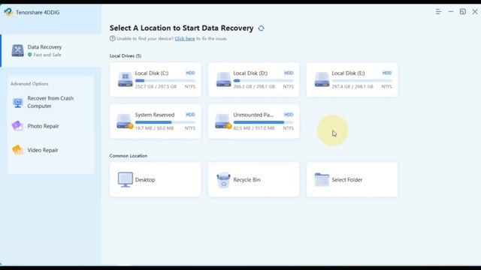The width and height of the screenshot is (481, 270).
Task: Click NTFS label on Local Disk (D:)
Action: click(289, 87)
